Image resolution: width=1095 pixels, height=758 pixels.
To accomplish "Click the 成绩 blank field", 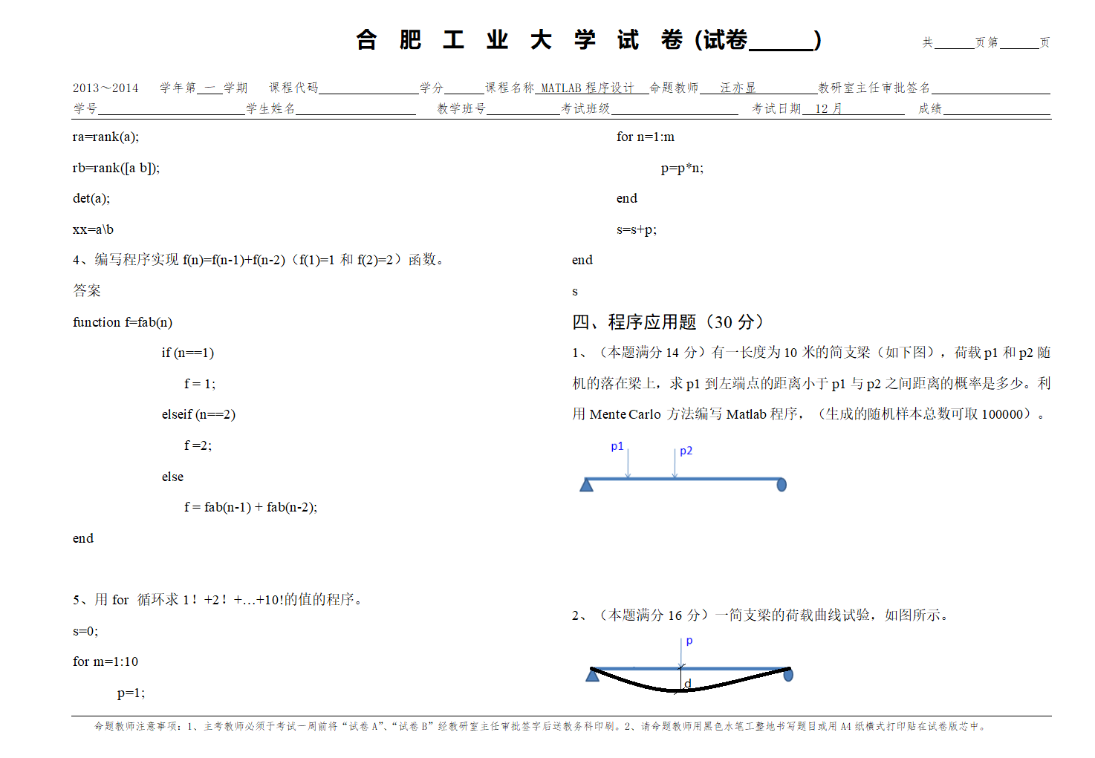I will coord(996,108).
